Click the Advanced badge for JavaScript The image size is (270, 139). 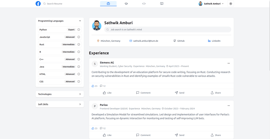[x=70, y=37]
